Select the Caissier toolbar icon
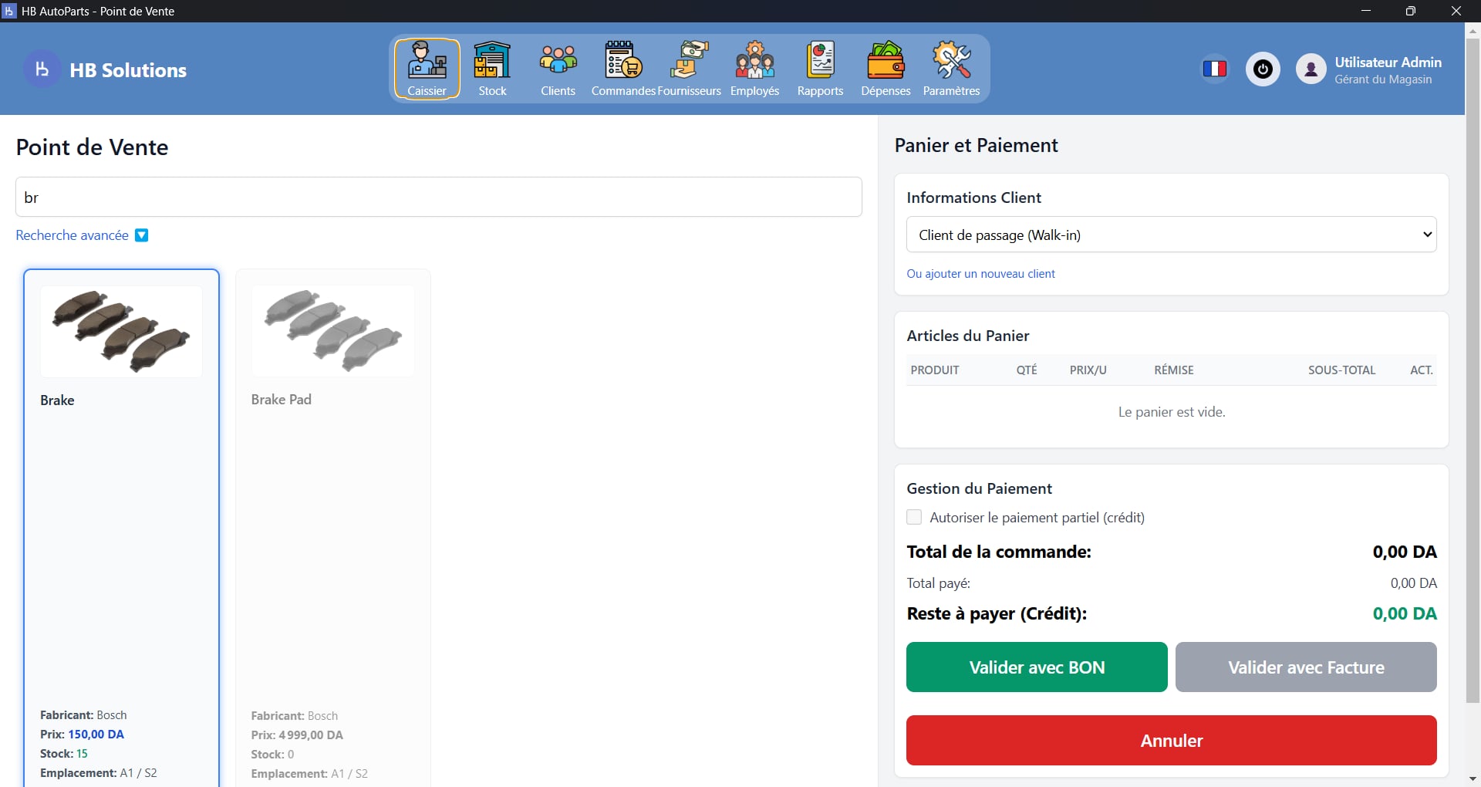The height and width of the screenshot is (787, 1481). point(427,68)
